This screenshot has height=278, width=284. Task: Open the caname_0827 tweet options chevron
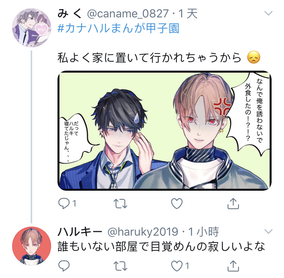point(268,13)
